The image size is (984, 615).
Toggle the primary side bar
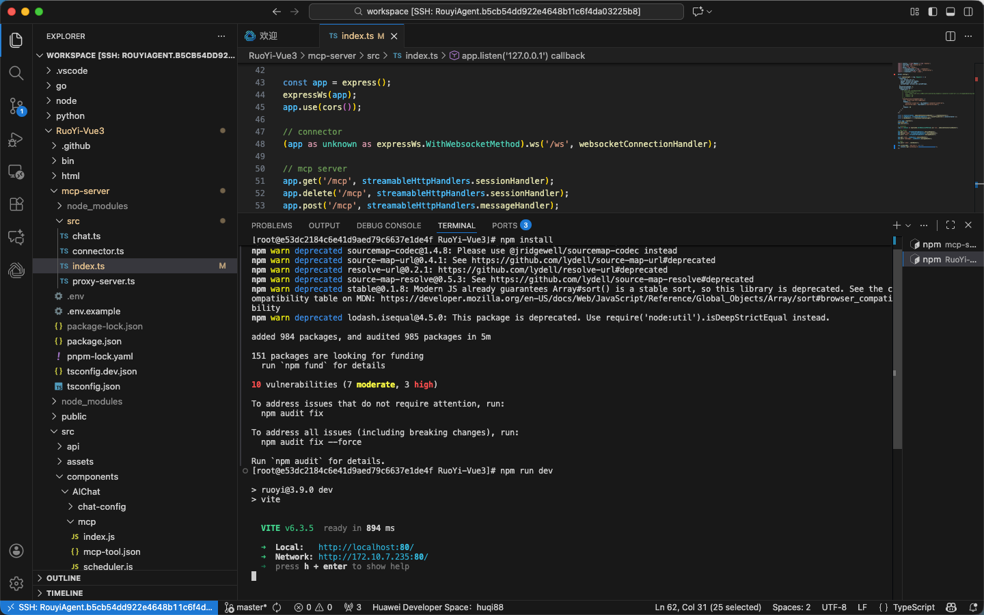point(933,12)
